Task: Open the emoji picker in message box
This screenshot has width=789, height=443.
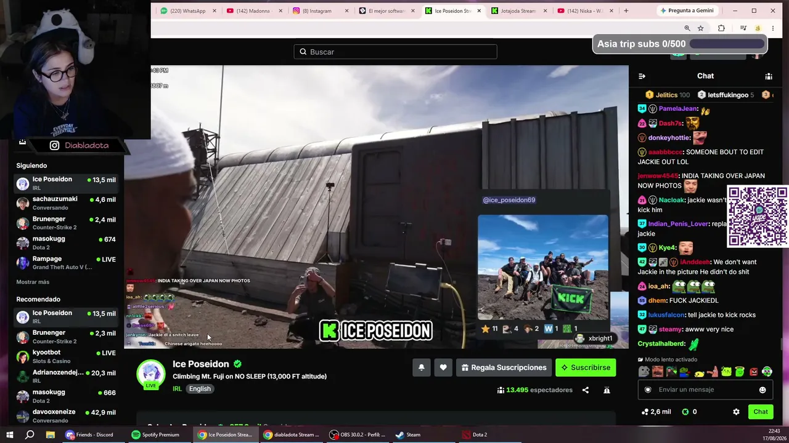Action: point(762,389)
